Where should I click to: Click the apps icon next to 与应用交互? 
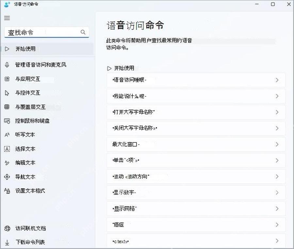pos(7,79)
